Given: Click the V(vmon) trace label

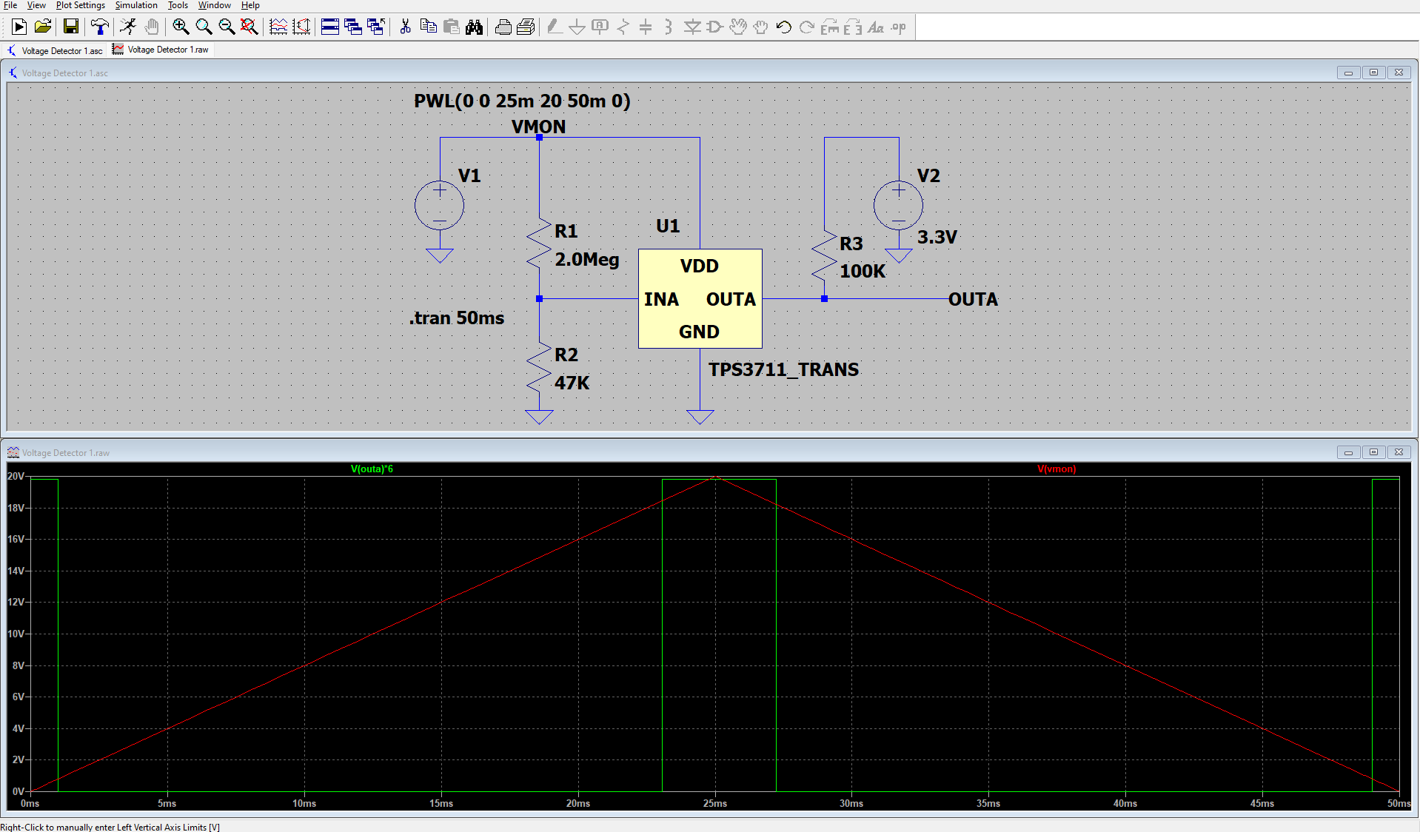Looking at the screenshot, I should (1056, 469).
